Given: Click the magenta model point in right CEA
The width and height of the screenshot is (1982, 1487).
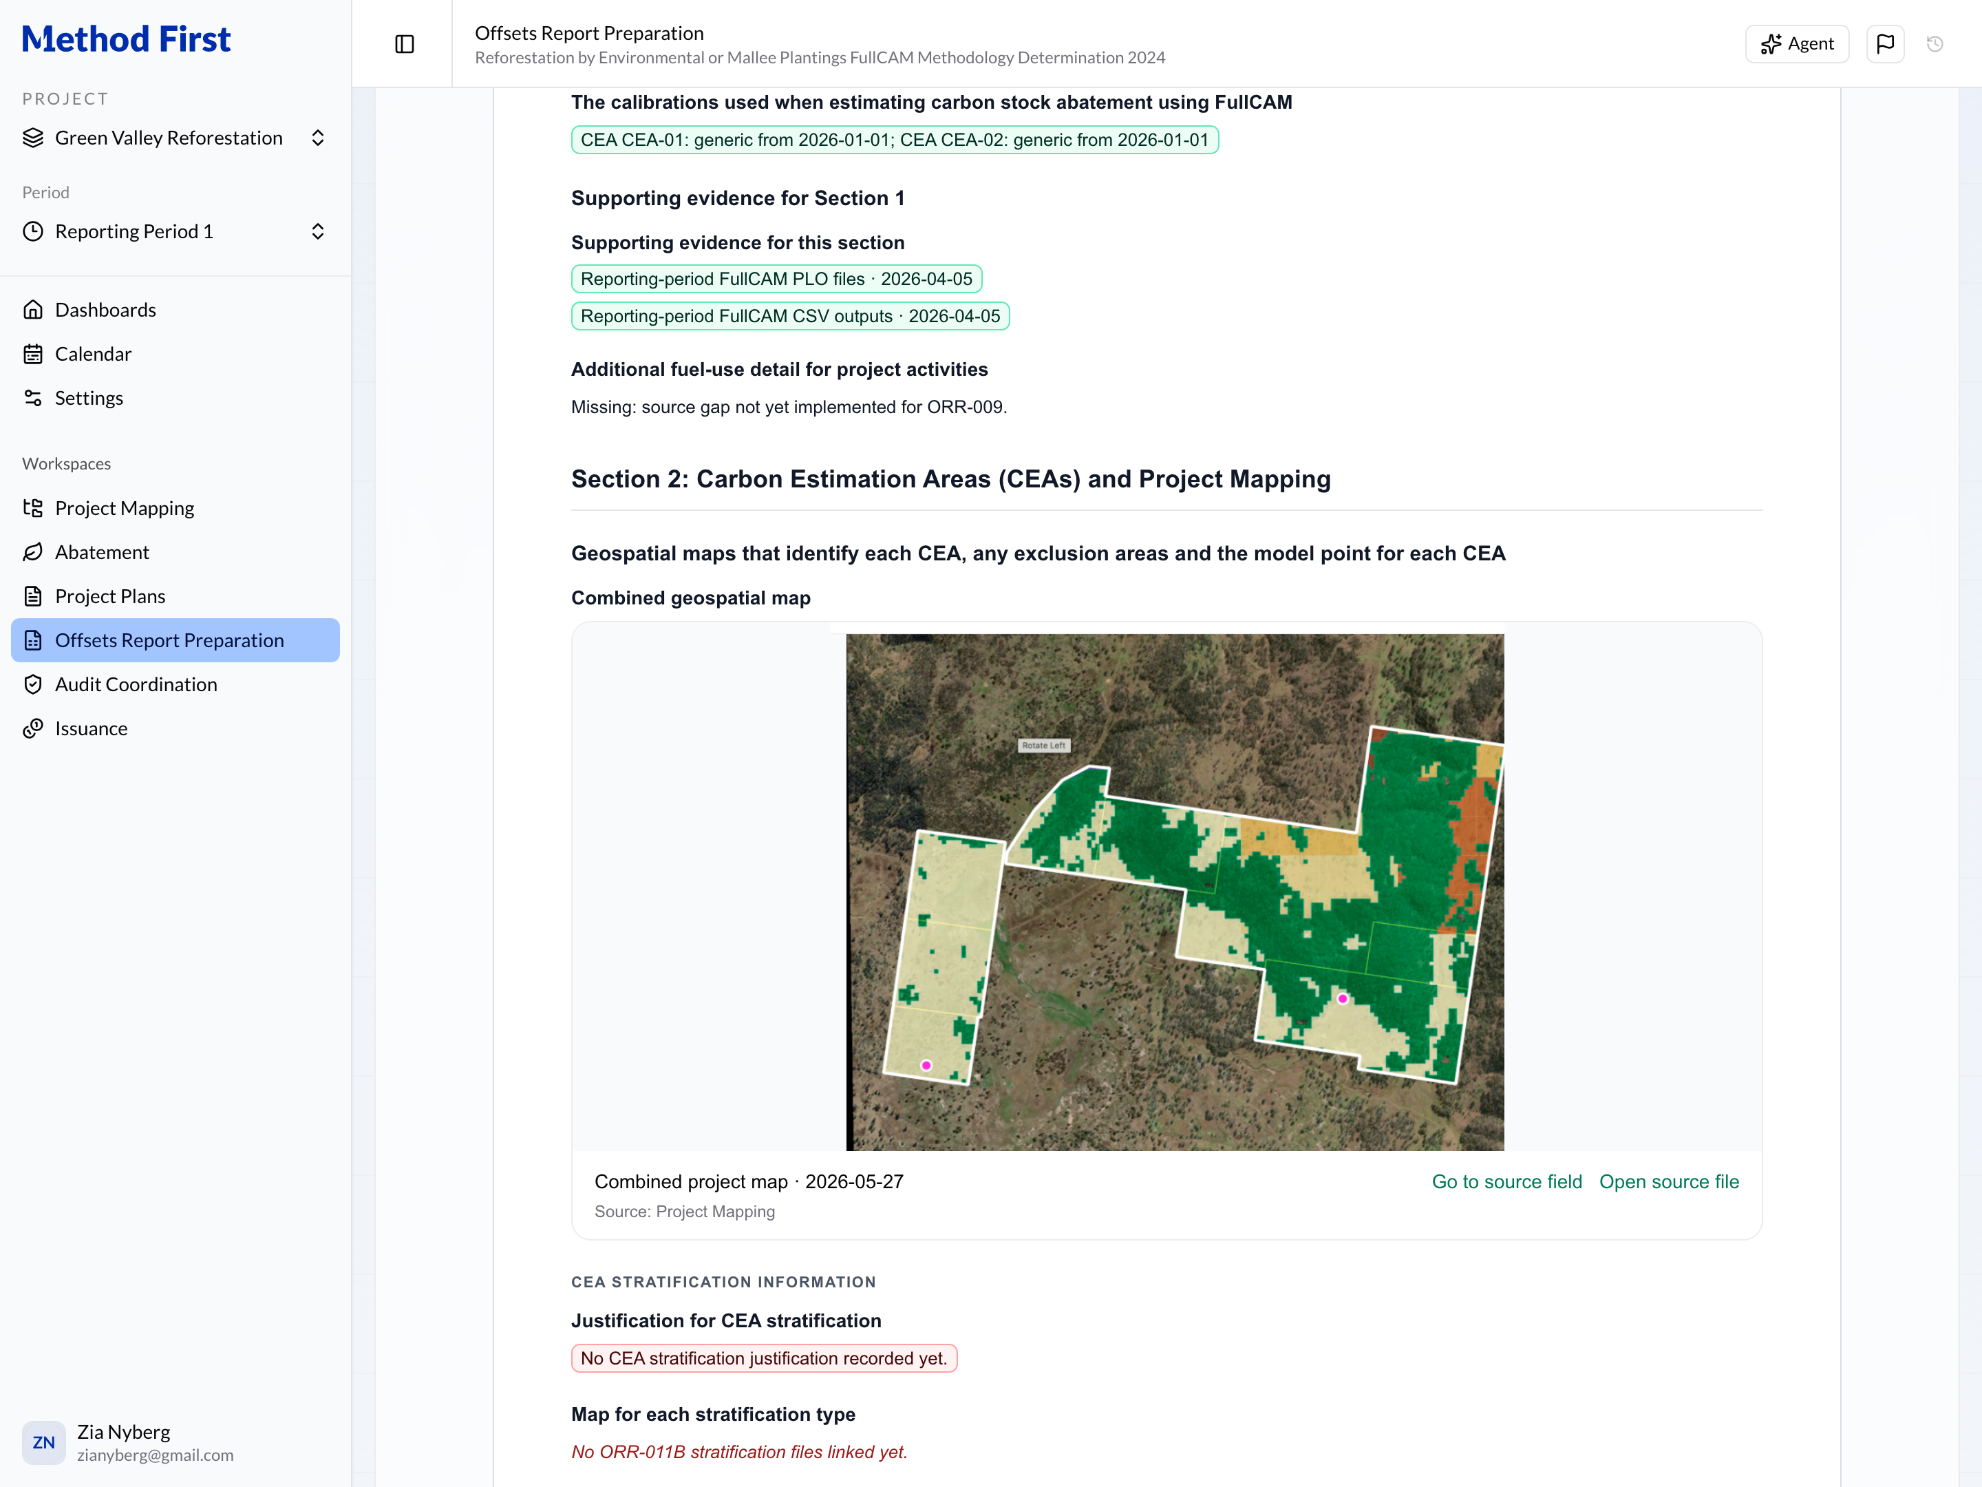Looking at the screenshot, I should 1342,998.
